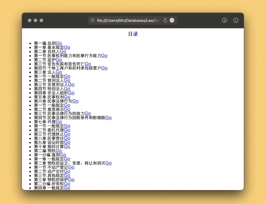The image size is (266, 204).
Task: Follow Go link for 第二节 营利法人
Action: pos(67,80)
